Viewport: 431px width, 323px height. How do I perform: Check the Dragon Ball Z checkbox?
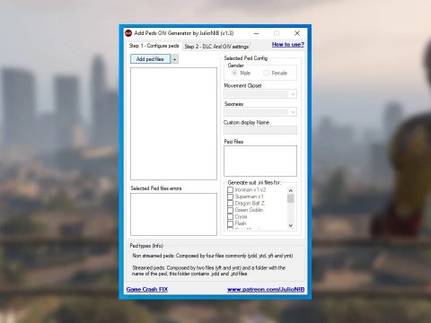[230, 204]
